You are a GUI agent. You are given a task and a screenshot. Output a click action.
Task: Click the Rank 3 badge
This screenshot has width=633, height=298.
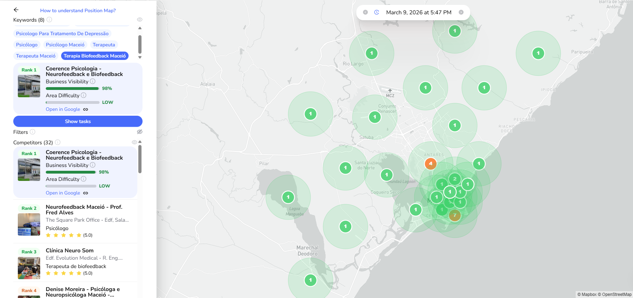pyautogui.click(x=29, y=252)
